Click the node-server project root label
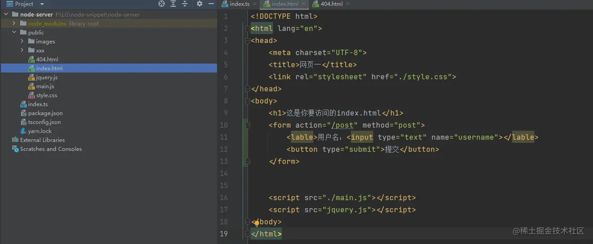This screenshot has width=593, height=244. click(x=37, y=14)
